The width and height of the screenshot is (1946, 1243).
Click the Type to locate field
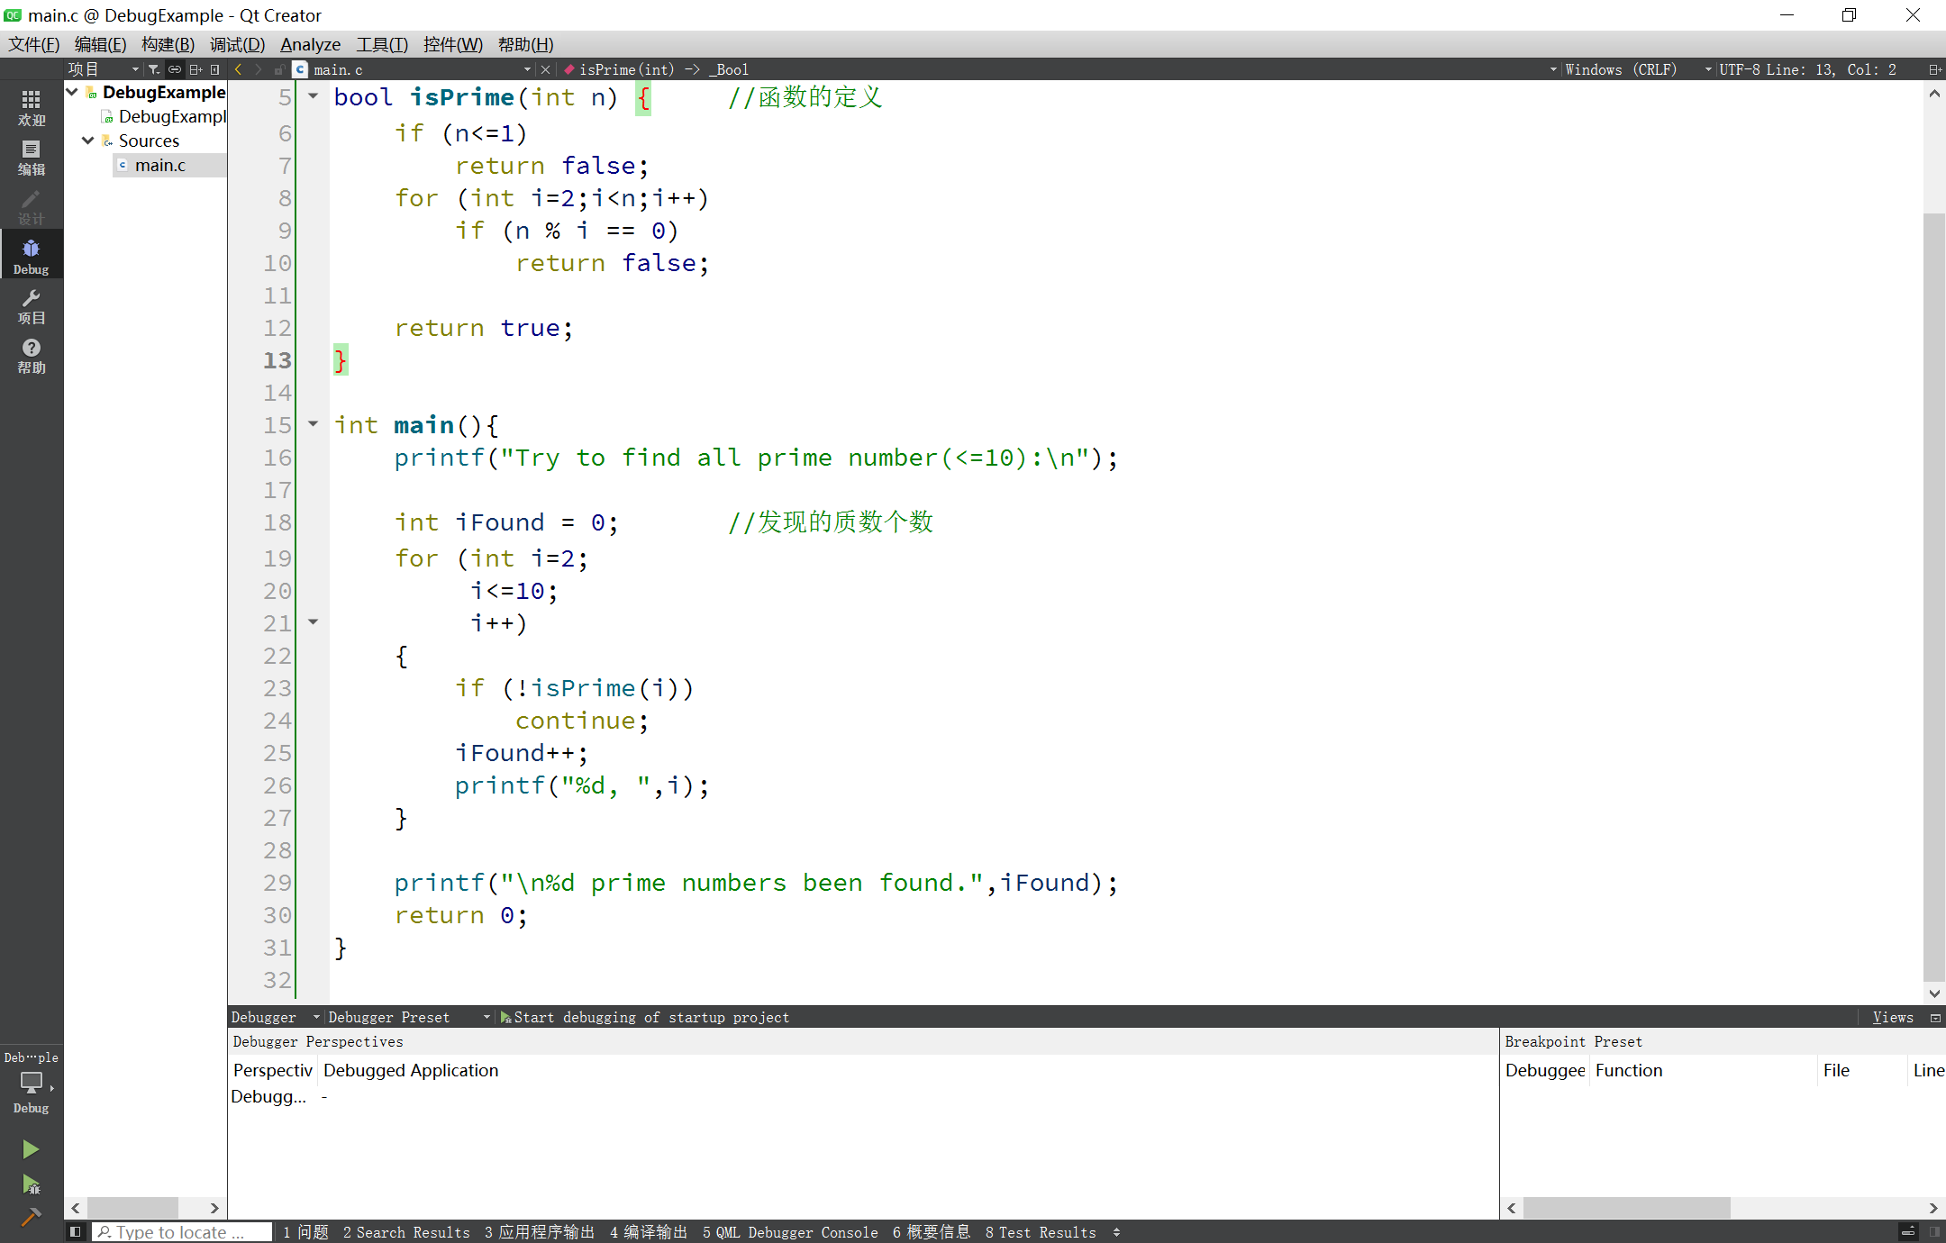[x=182, y=1231]
